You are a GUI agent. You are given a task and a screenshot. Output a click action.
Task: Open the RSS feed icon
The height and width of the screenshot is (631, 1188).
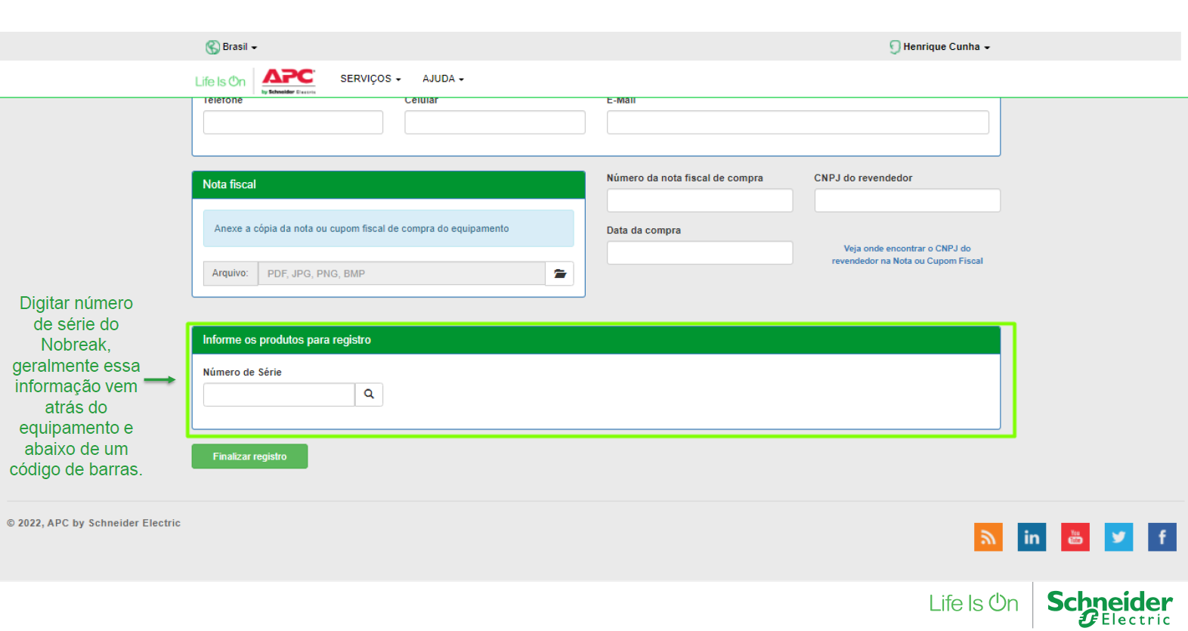click(988, 537)
